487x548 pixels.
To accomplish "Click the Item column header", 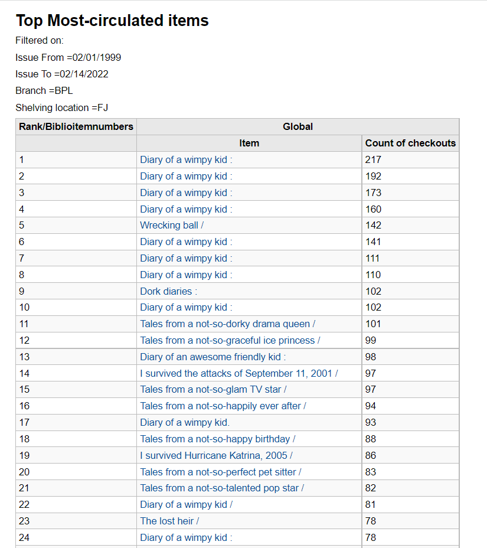I will (x=249, y=143).
